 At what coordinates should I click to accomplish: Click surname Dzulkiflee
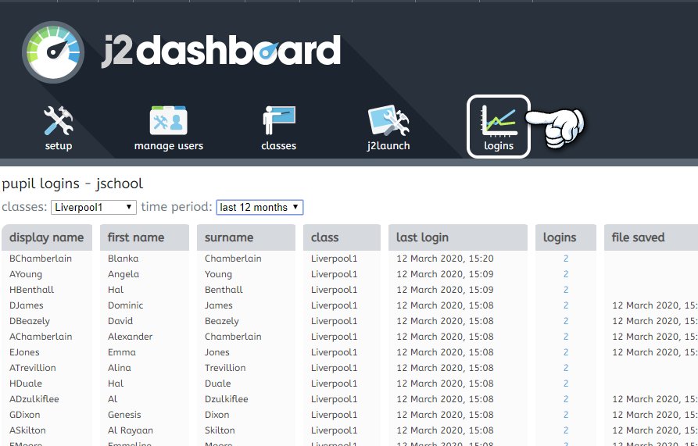[227, 399]
